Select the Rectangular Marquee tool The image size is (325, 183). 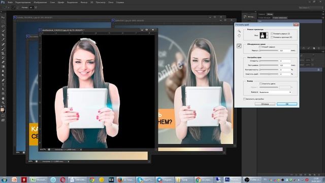pyautogui.click(x=3, y=22)
